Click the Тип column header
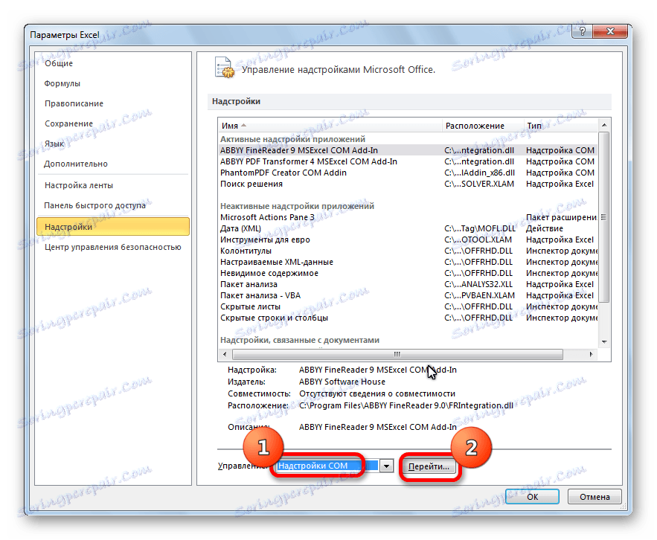 tap(560, 126)
